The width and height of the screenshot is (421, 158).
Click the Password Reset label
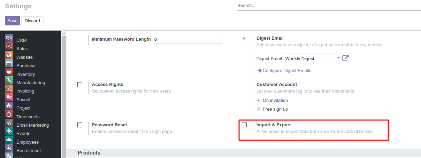(x=109, y=125)
